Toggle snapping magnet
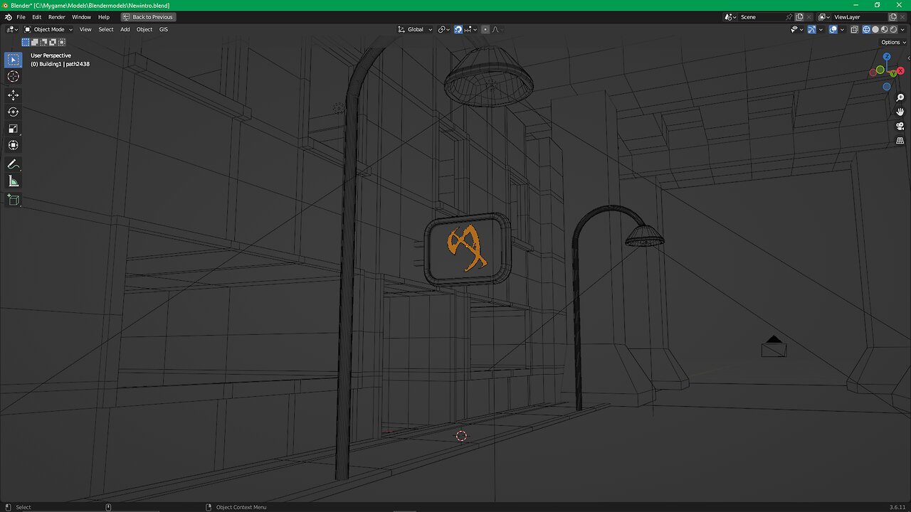911x512 pixels. [x=458, y=29]
